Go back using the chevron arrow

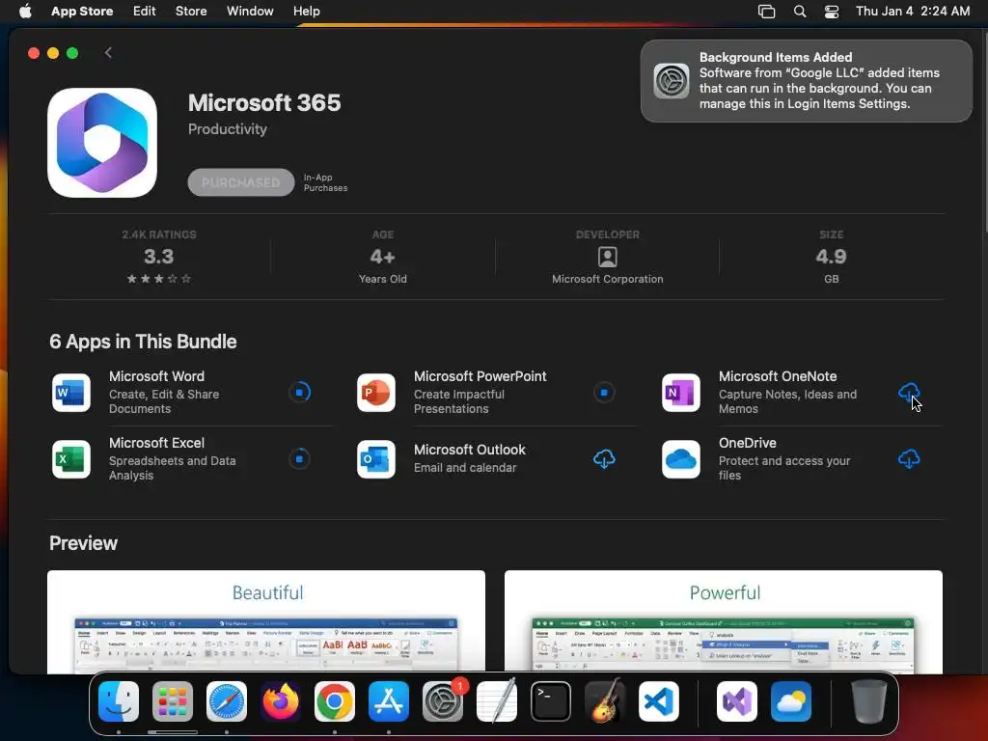(108, 52)
